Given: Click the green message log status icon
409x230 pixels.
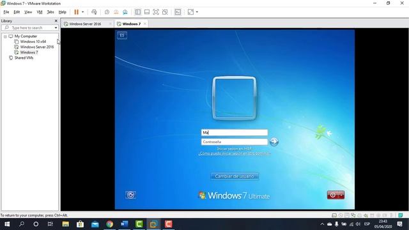Looking at the screenshot, I should [x=401, y=215].
